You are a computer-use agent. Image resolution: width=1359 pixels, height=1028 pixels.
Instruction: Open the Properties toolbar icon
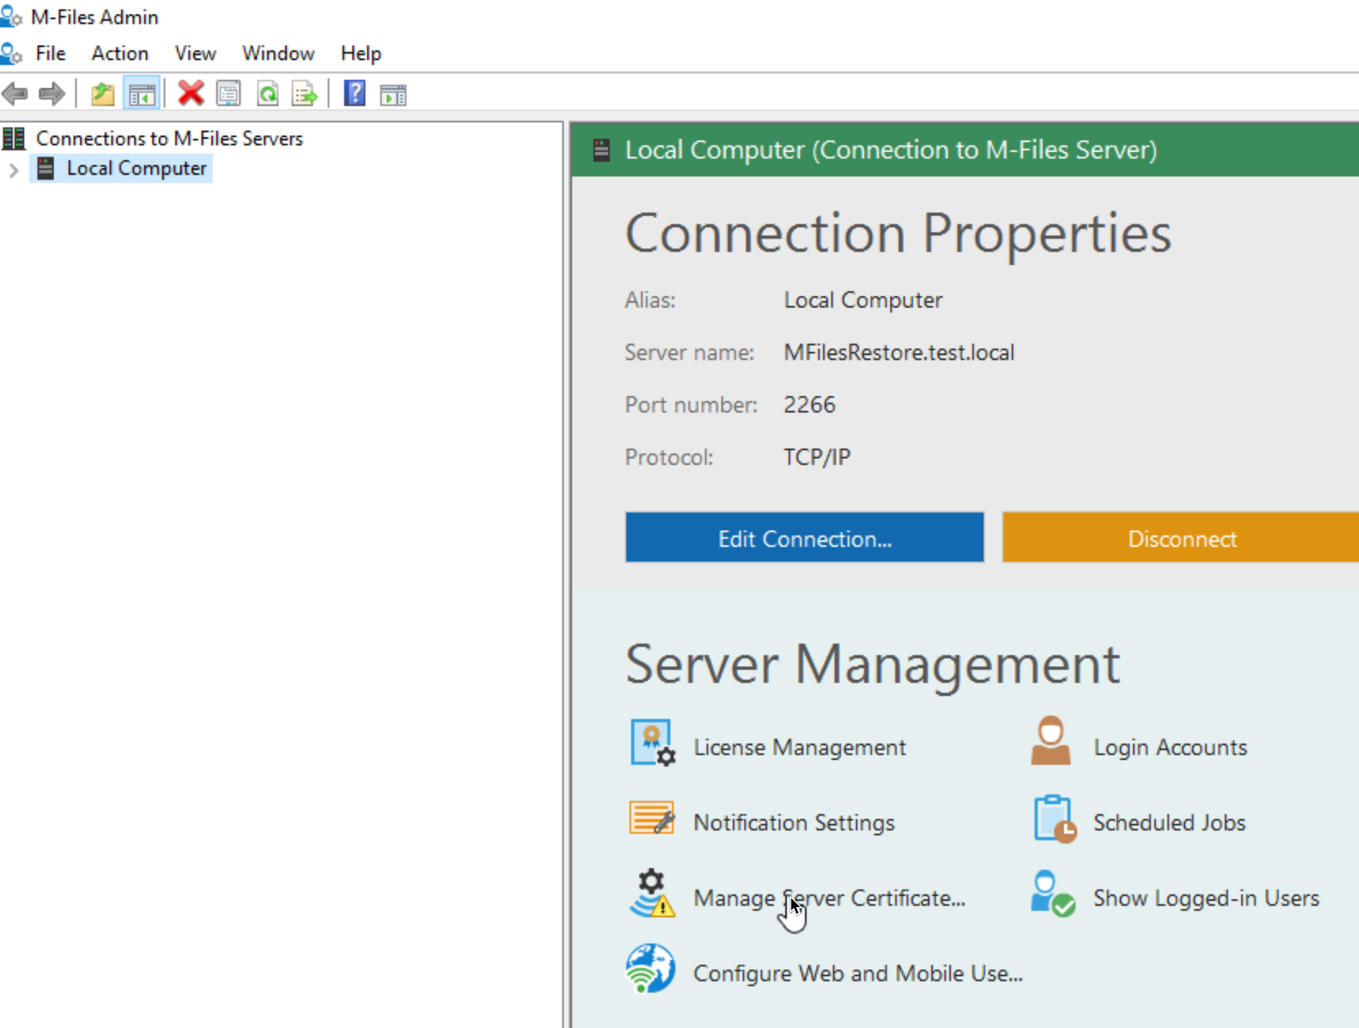point(229,94)
